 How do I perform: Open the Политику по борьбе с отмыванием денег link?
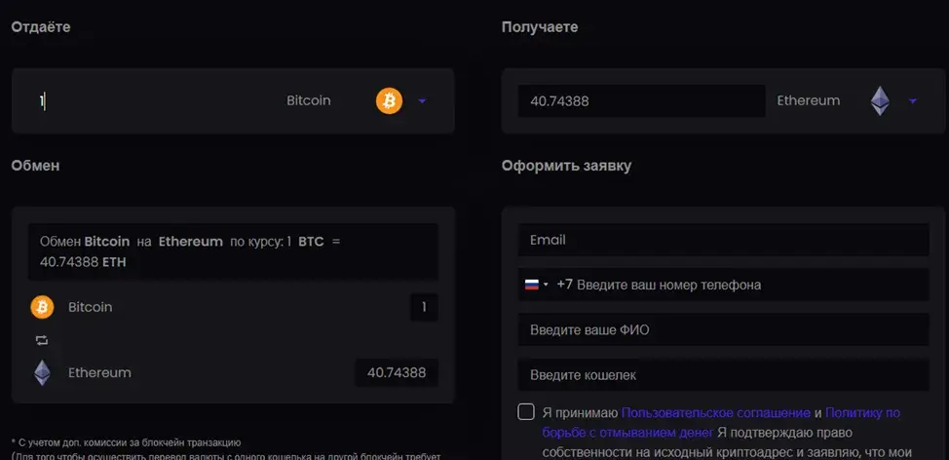[721, 423]
